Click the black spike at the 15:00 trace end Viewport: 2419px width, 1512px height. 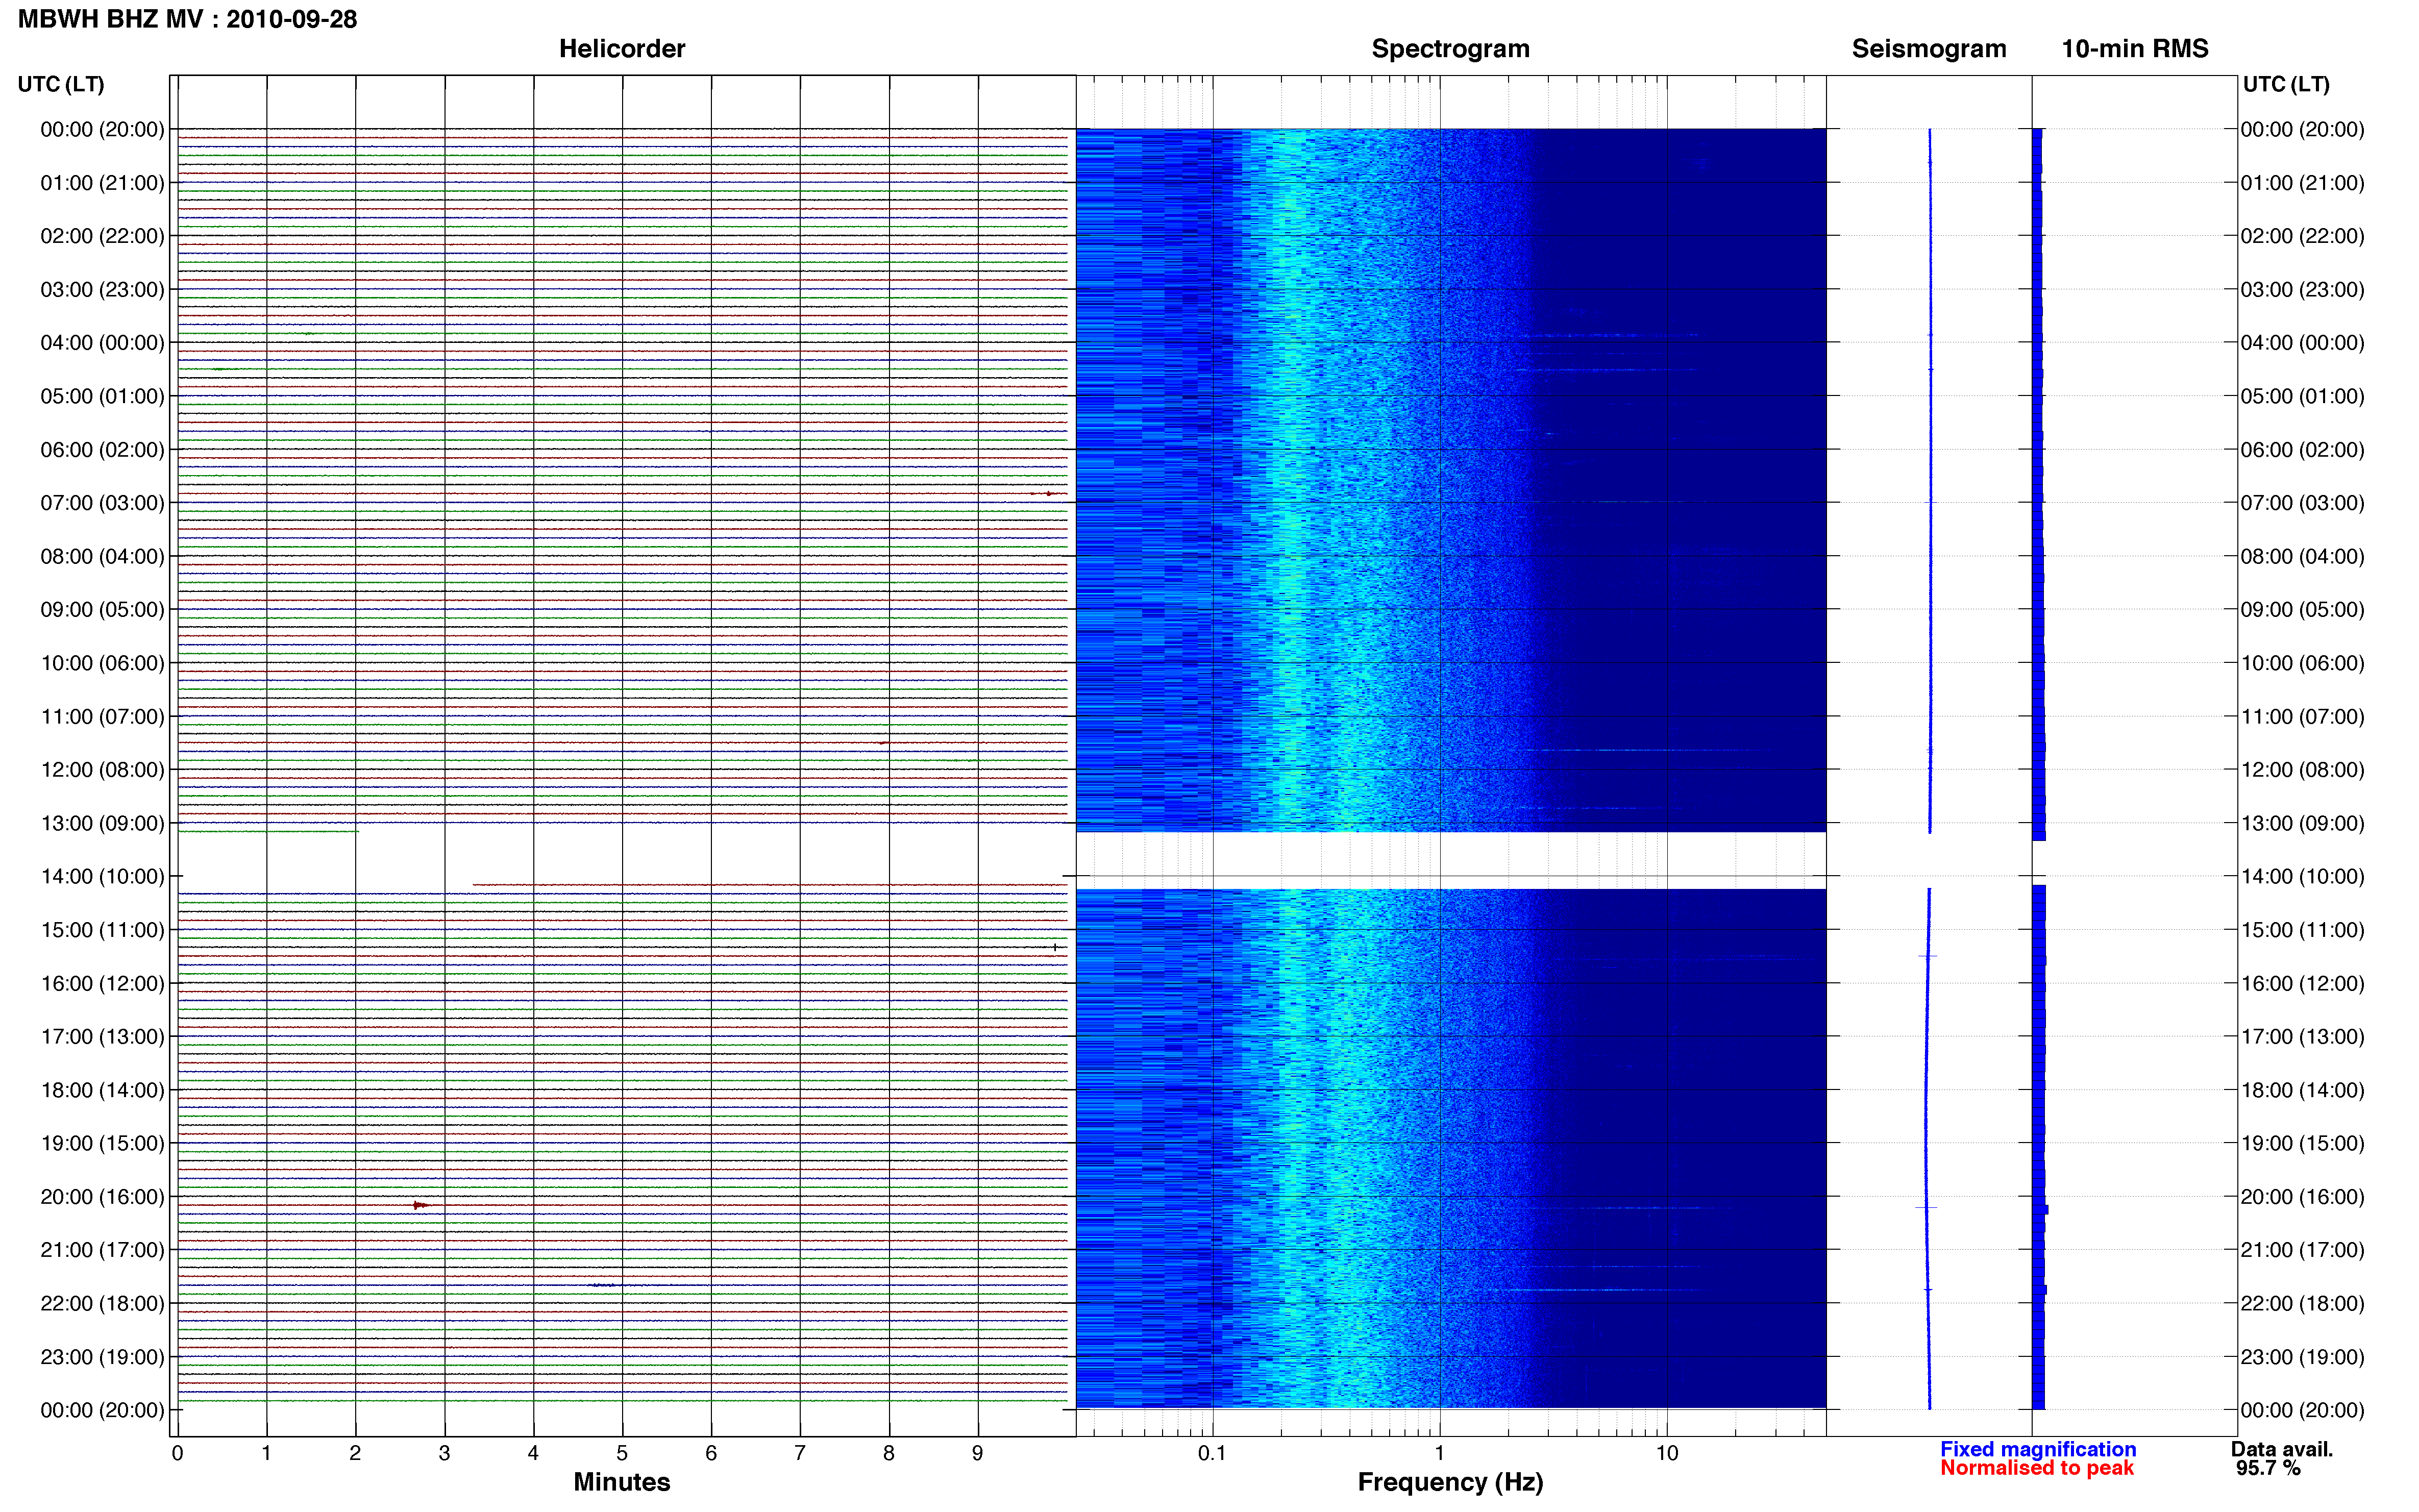coord(1054,947)
